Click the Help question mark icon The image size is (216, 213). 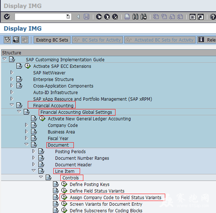pos(213,17)
